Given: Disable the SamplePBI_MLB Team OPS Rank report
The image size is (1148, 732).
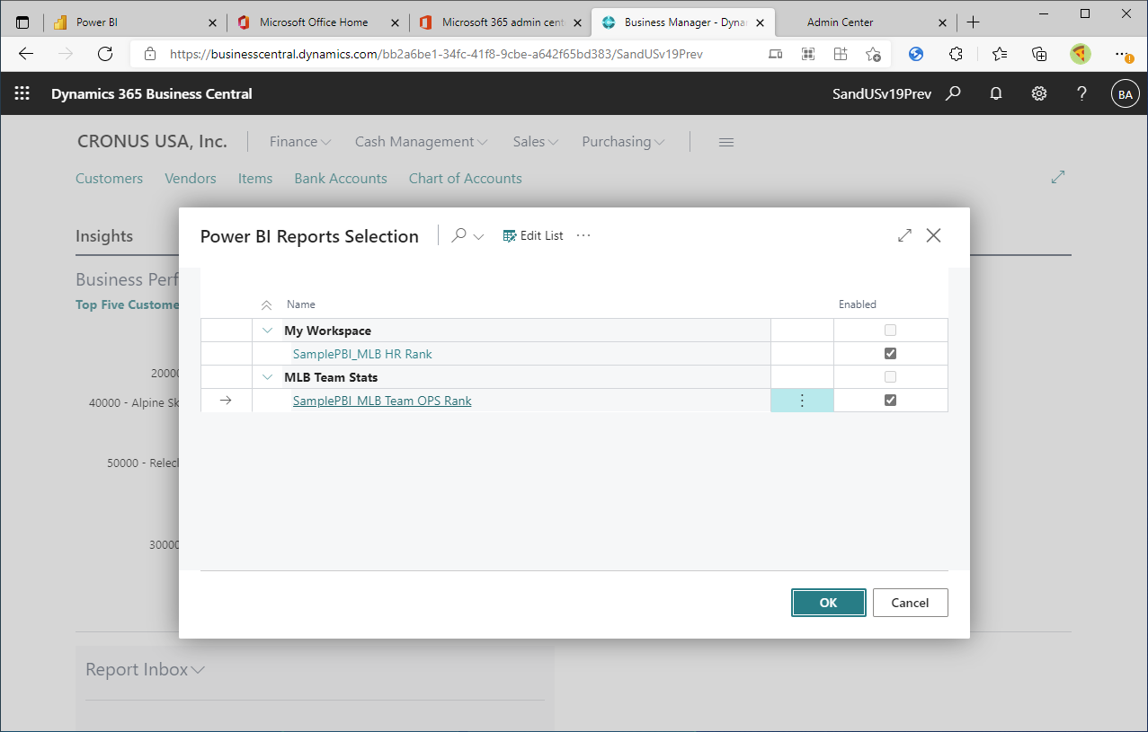Looking at the screenshot, I should [890, 400].
